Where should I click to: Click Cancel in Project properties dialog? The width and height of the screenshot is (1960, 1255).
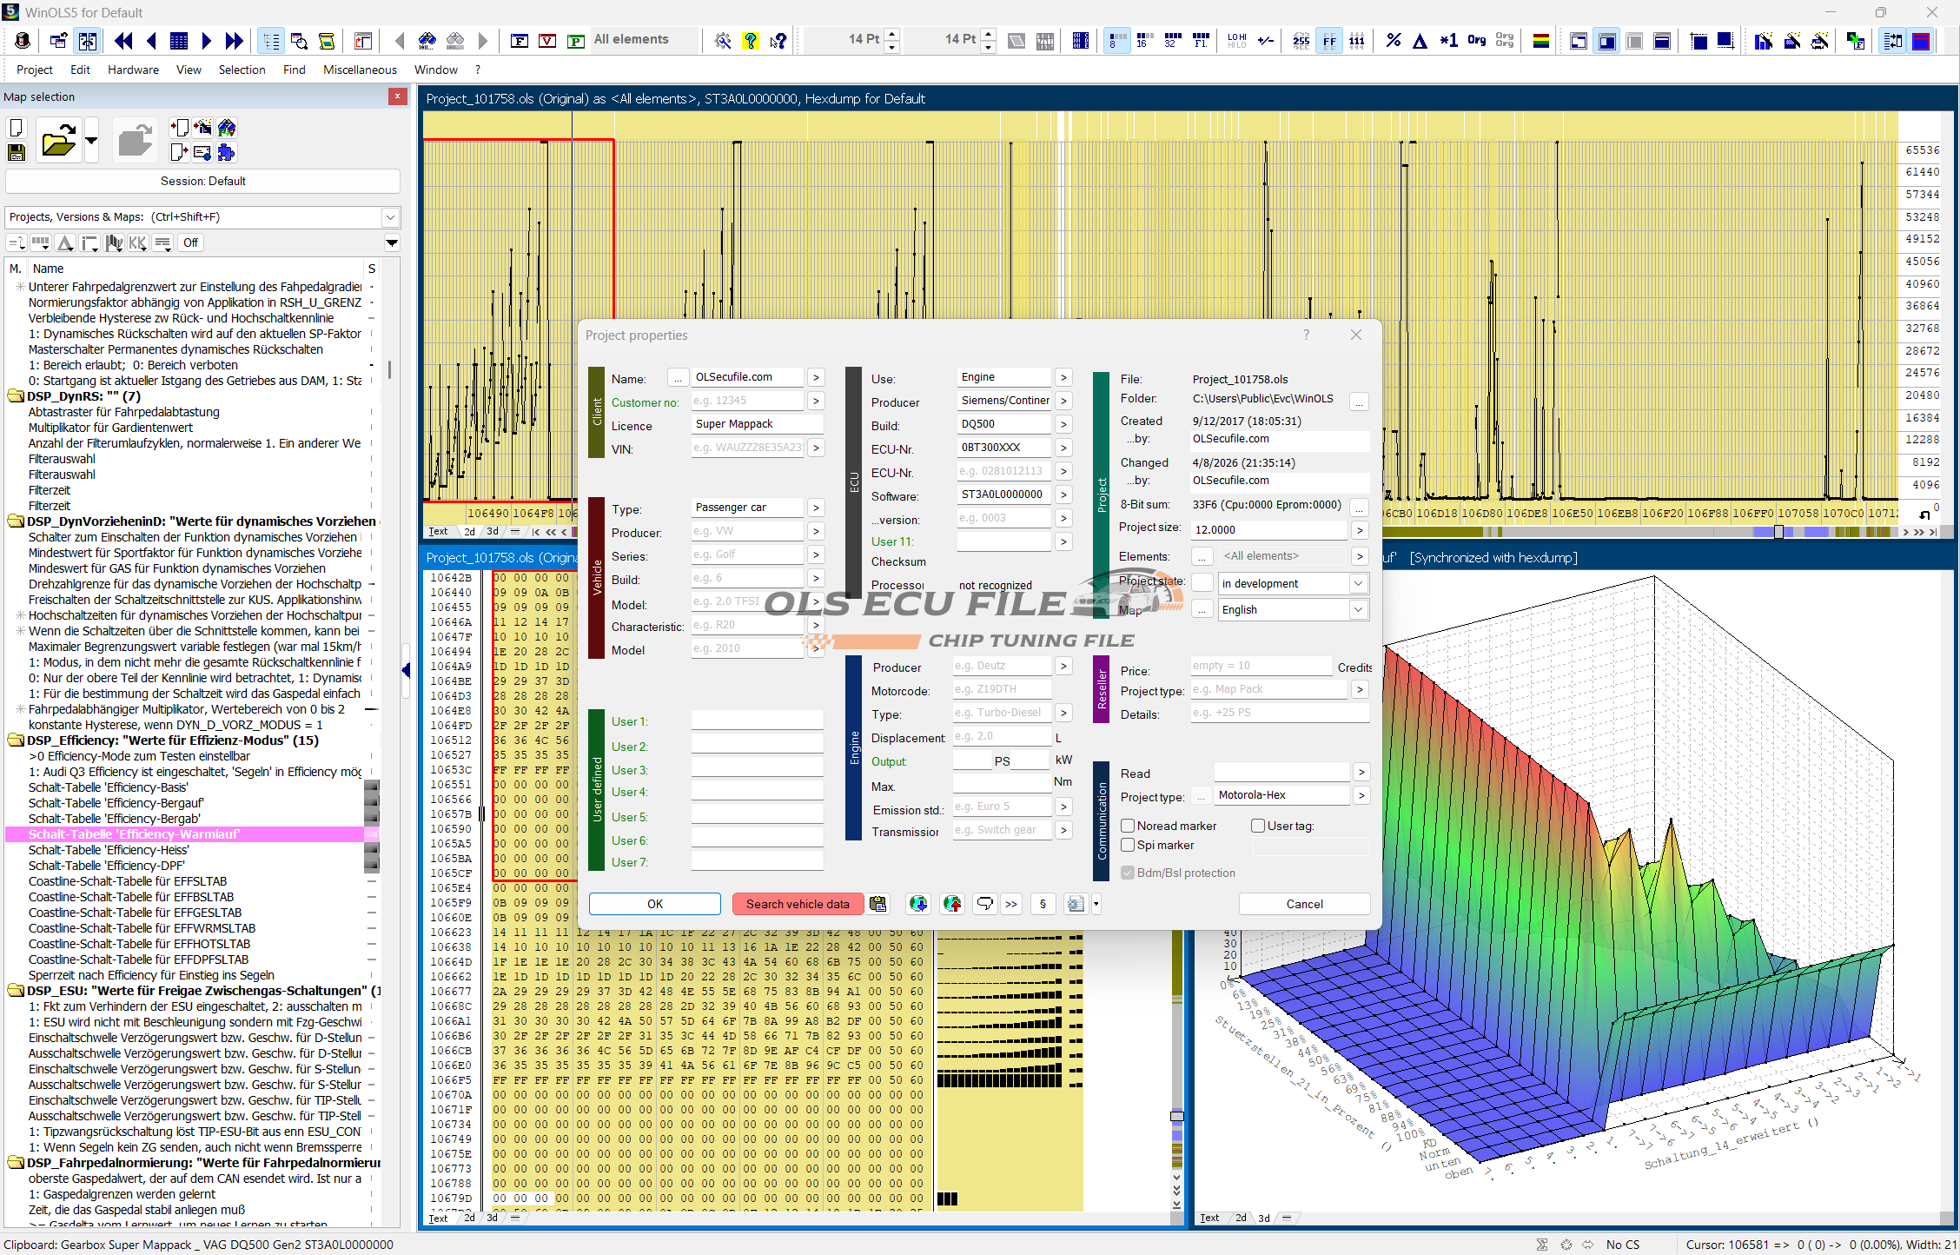(1304, 904)
